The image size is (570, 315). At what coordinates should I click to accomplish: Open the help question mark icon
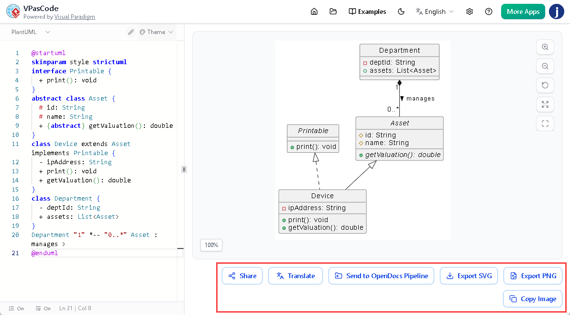[x=489, y=11]
